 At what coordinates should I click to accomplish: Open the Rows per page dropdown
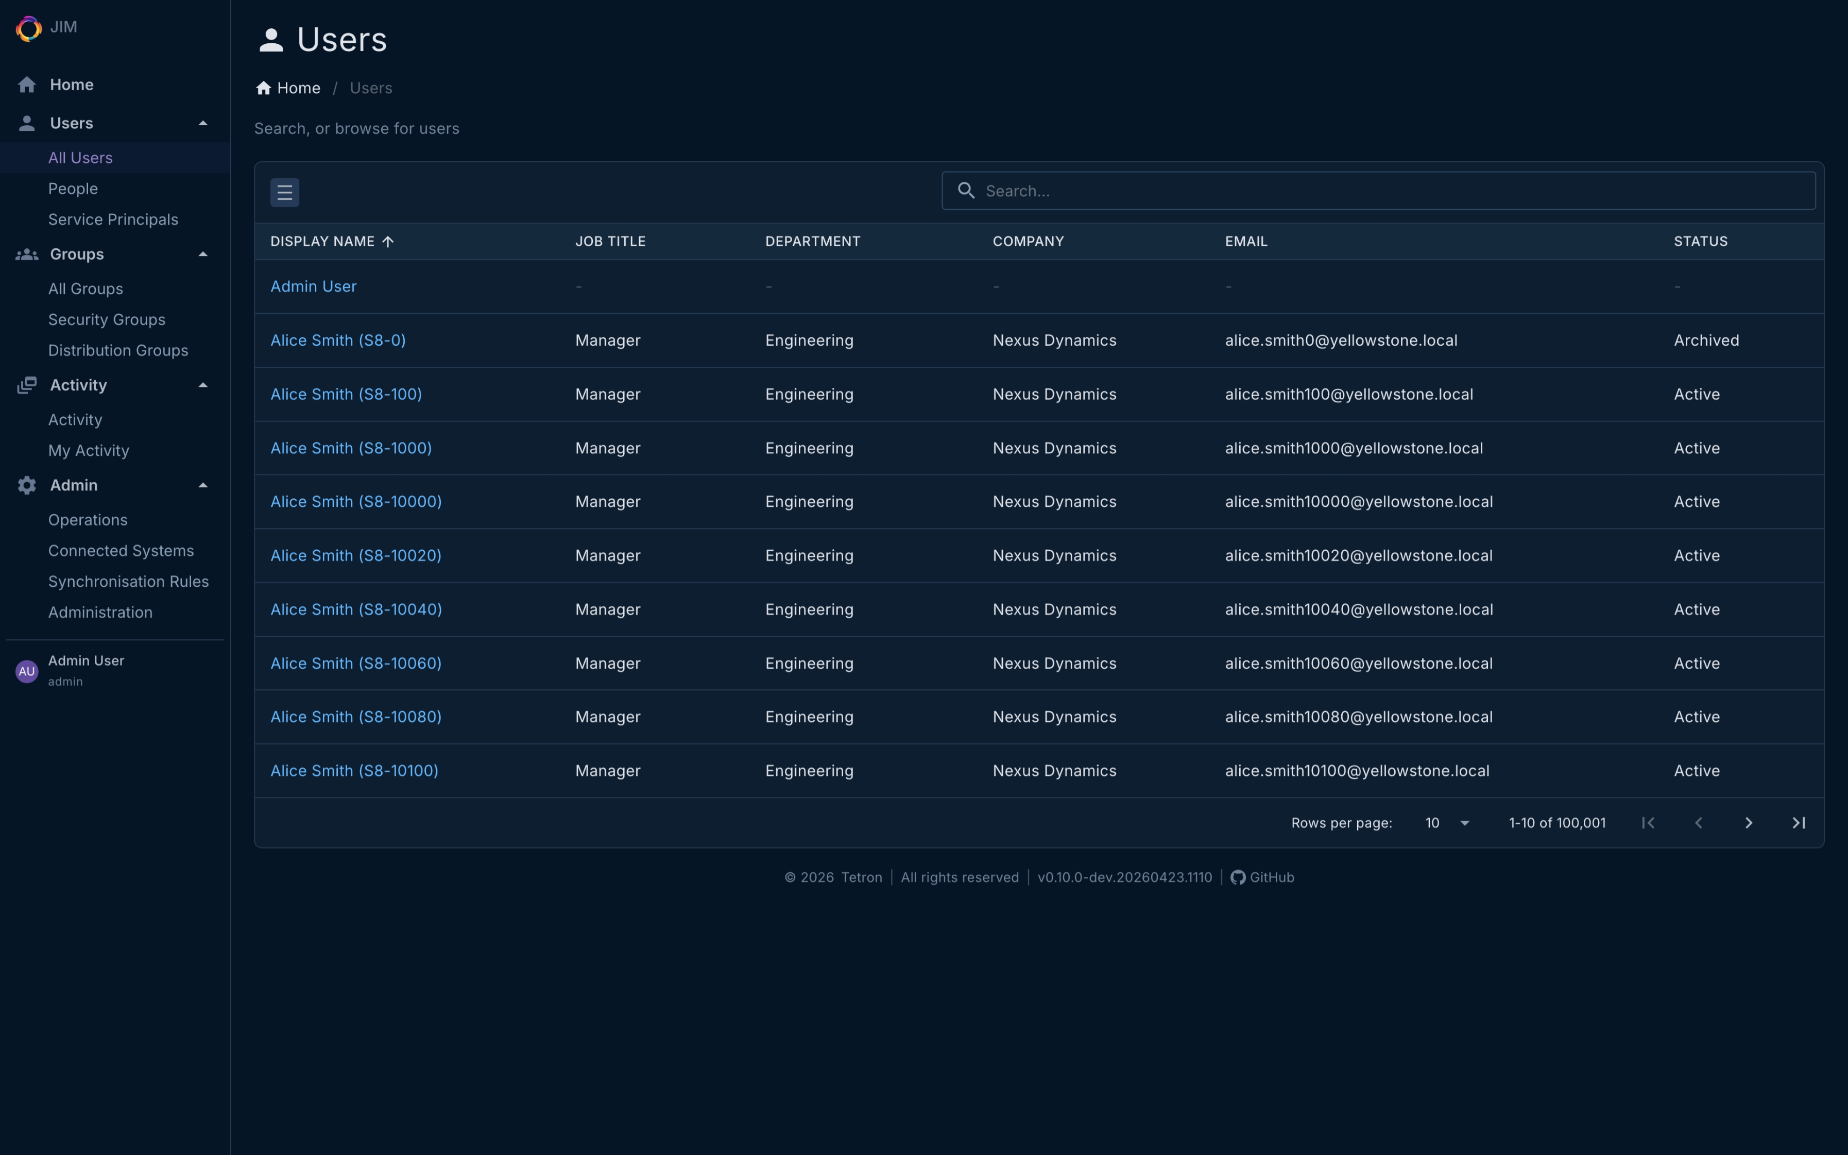point(1447,823)
